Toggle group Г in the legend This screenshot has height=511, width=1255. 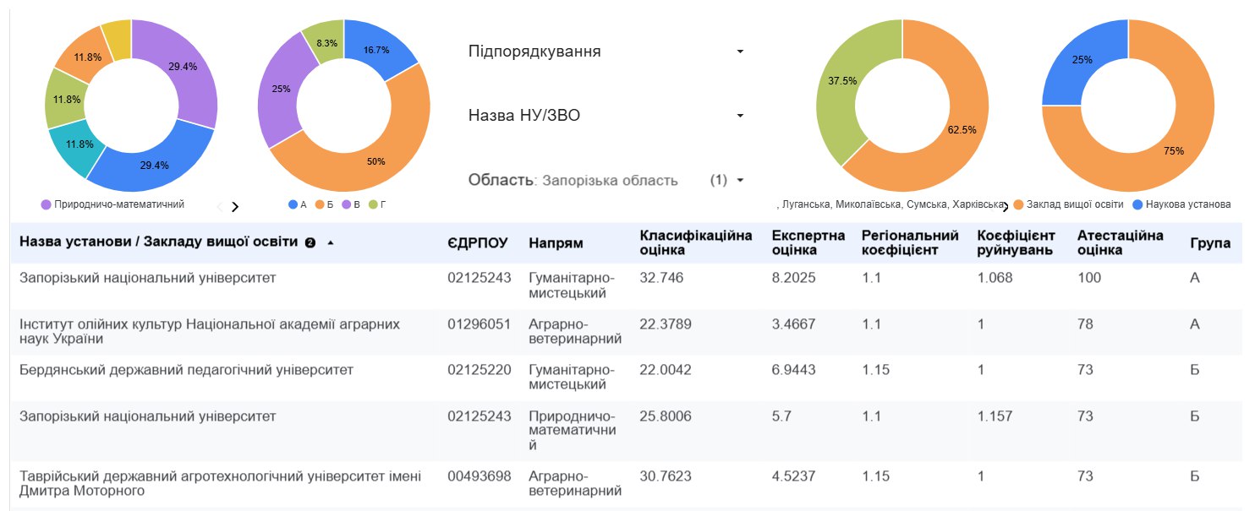(x=379, y=204)
